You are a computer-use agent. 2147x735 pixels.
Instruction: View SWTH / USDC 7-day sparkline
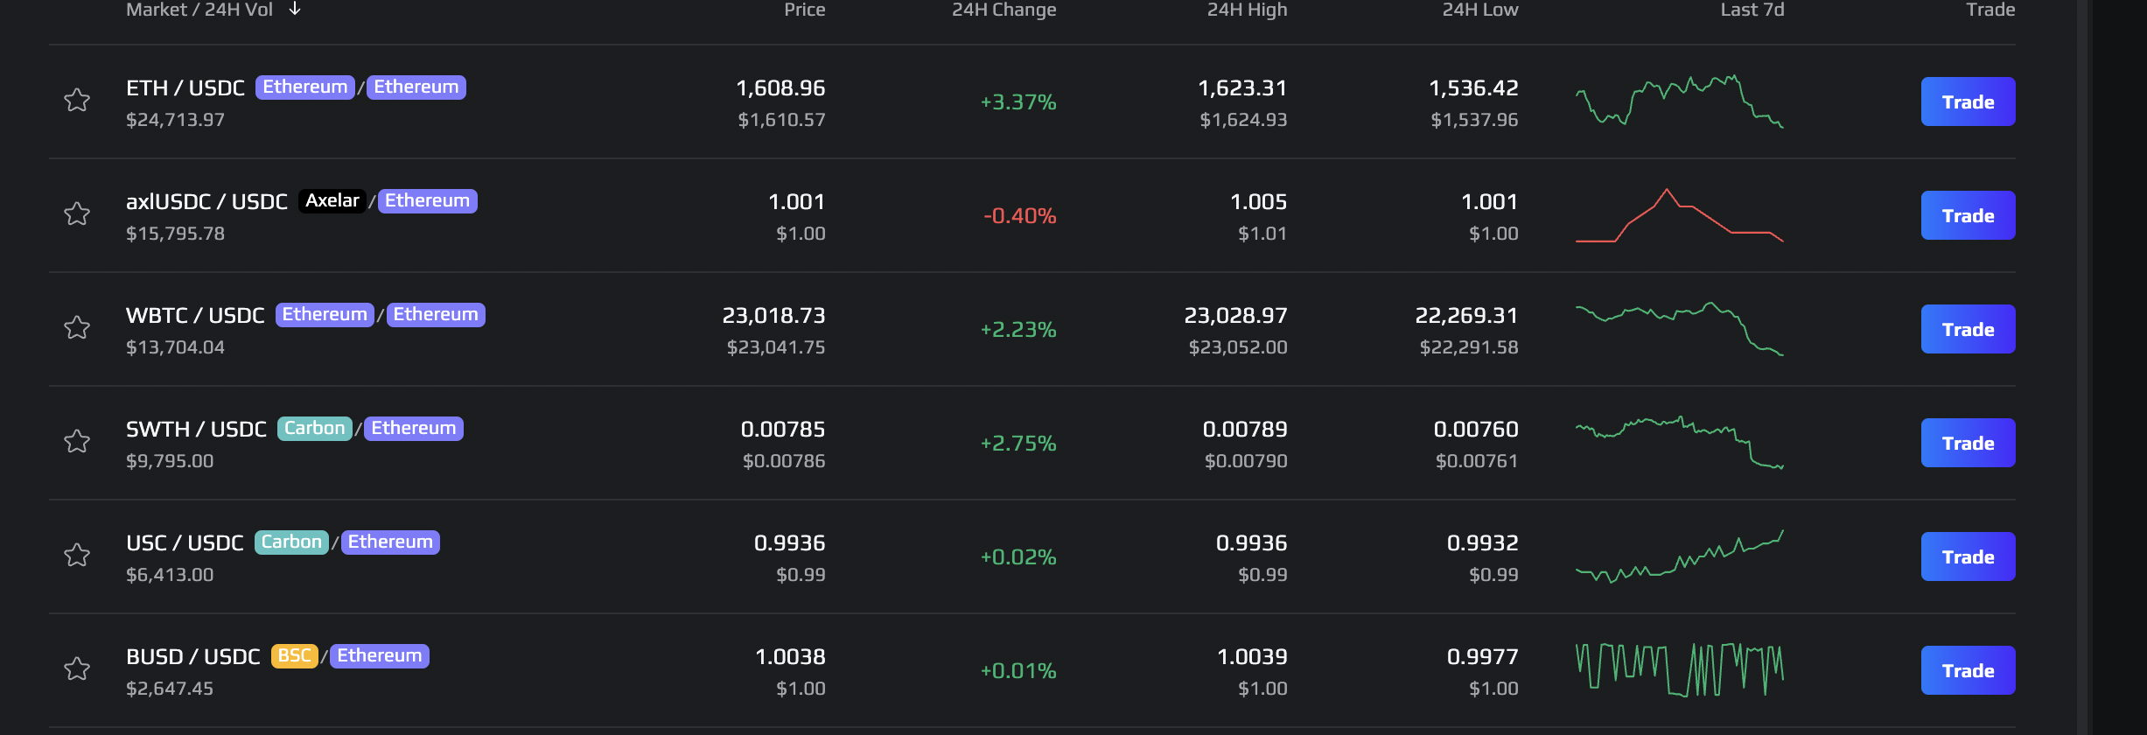[x=1680, y=443]
